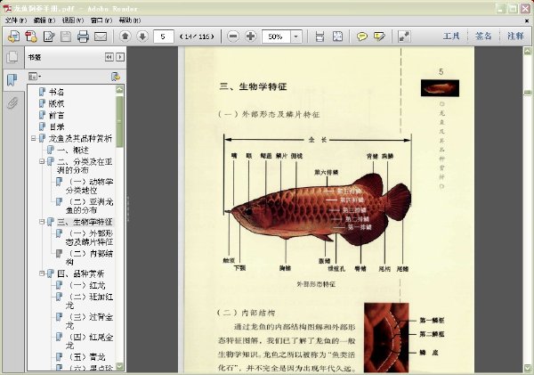This screenshot has width=534, height=375.
Task: Go to （五）青龙 bookmark
Action: pyautogui.click(x=87, y=357)
